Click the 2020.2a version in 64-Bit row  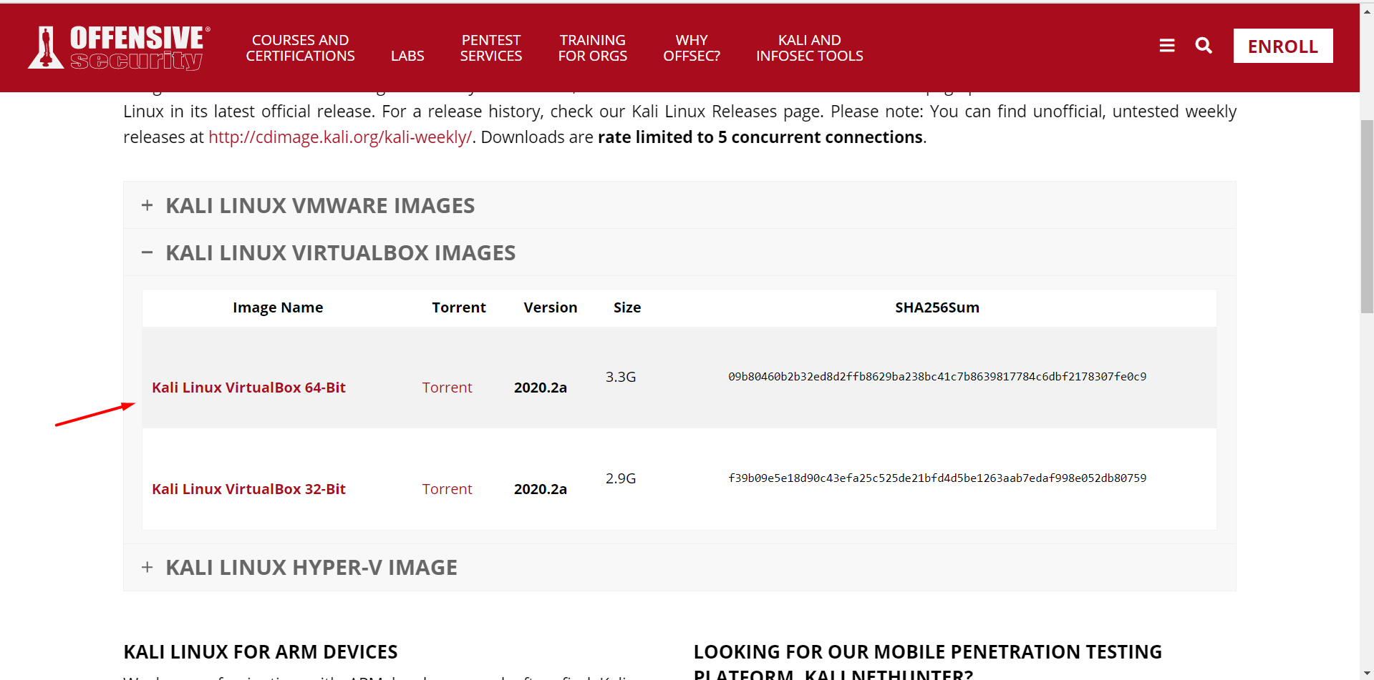click(541, 388)
